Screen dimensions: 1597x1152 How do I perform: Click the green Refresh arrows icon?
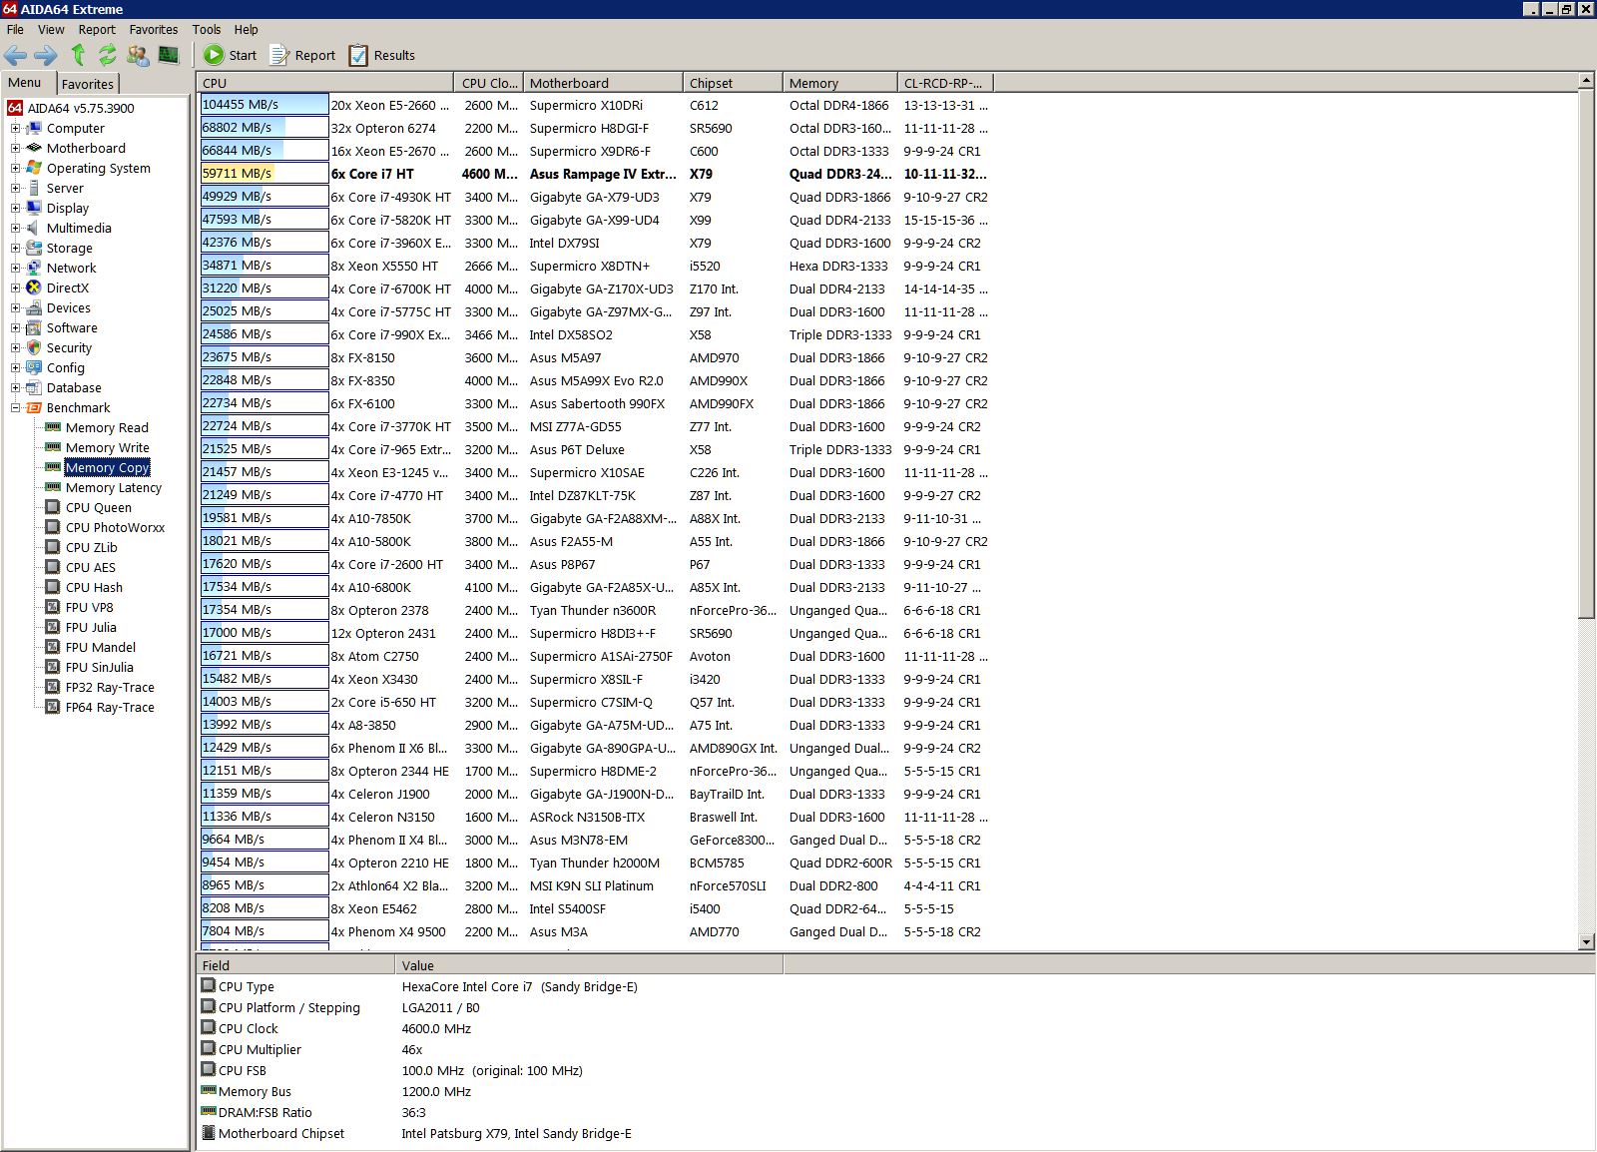pyautogui.click(x=107, y=55)
